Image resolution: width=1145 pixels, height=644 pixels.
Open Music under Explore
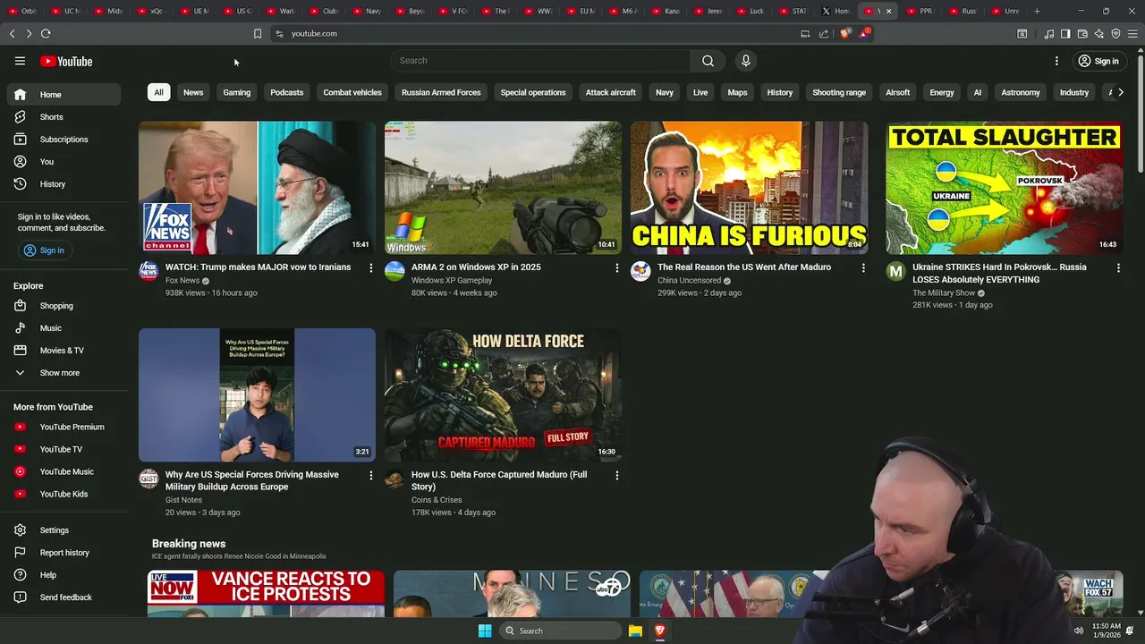click(64, 328)
